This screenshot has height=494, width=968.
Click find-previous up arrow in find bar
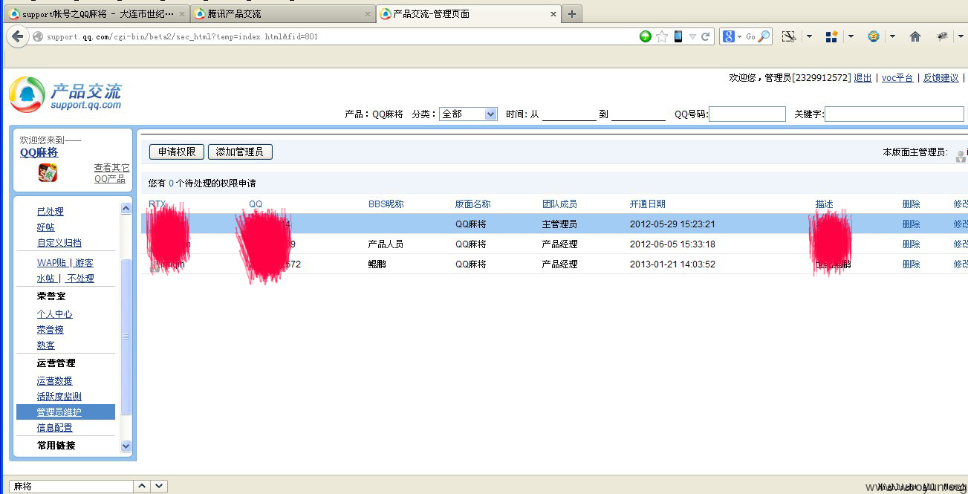click(141, 487)
